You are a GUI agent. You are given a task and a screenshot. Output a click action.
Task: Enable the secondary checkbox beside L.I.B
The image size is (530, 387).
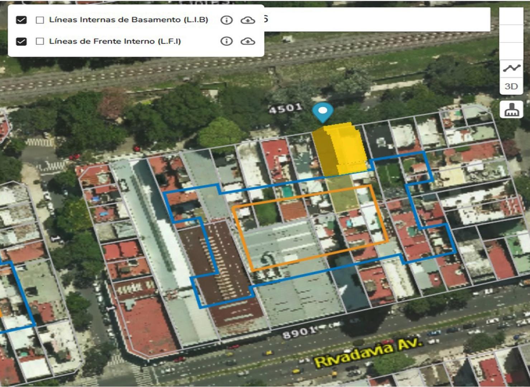(x=39, y=20)
